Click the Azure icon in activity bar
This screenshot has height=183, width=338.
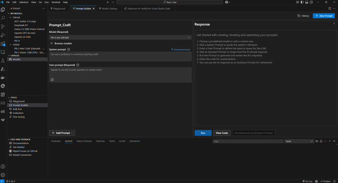[3, 69]
